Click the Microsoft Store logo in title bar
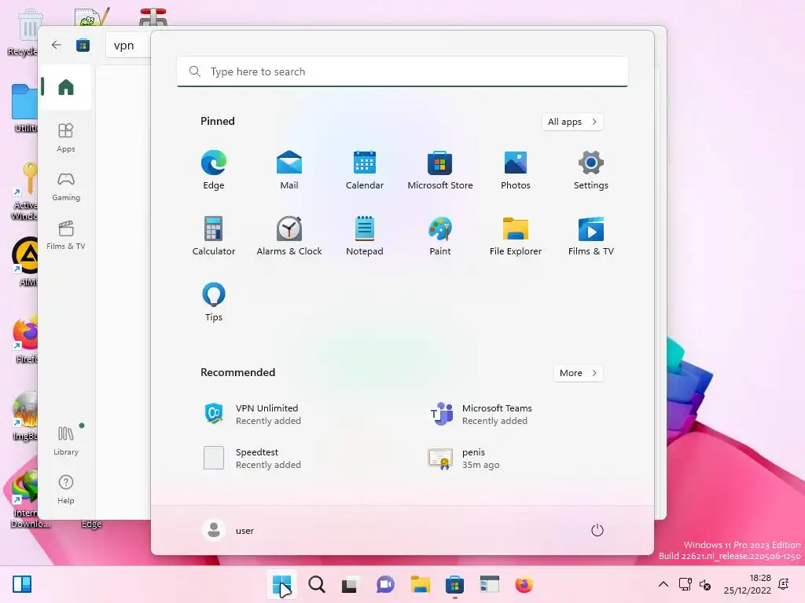This screenshot has height=603, width=805. point(83,45)
